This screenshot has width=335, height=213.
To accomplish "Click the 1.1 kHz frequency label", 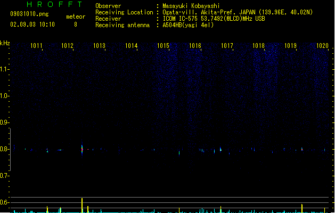I will (4, 69).
